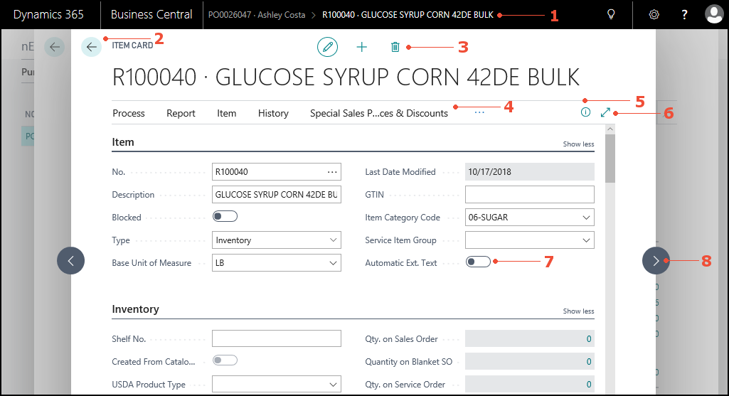Delete the item using trash icon

click(x=395, y=47)
